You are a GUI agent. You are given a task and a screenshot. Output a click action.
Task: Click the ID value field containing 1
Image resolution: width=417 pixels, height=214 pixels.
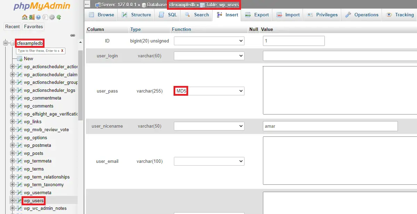[x=294, y=41]
